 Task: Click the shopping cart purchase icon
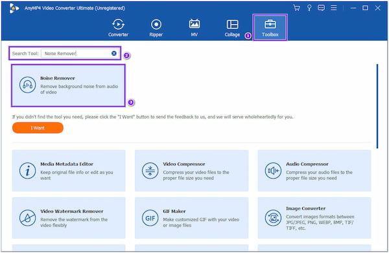click(296, 8)
